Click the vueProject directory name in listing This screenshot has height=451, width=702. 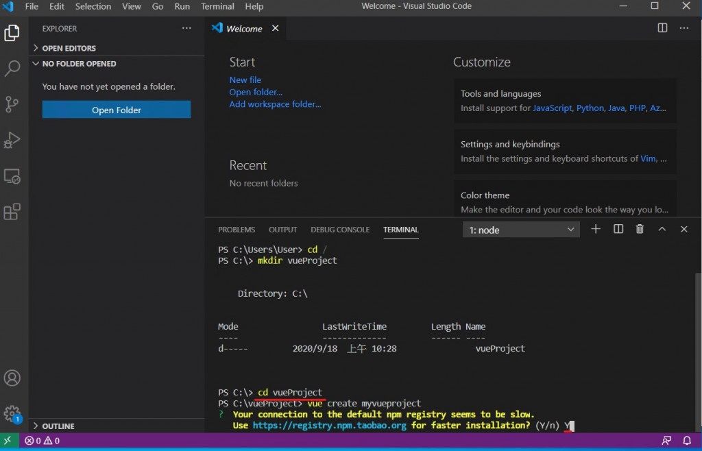[500, 348]
